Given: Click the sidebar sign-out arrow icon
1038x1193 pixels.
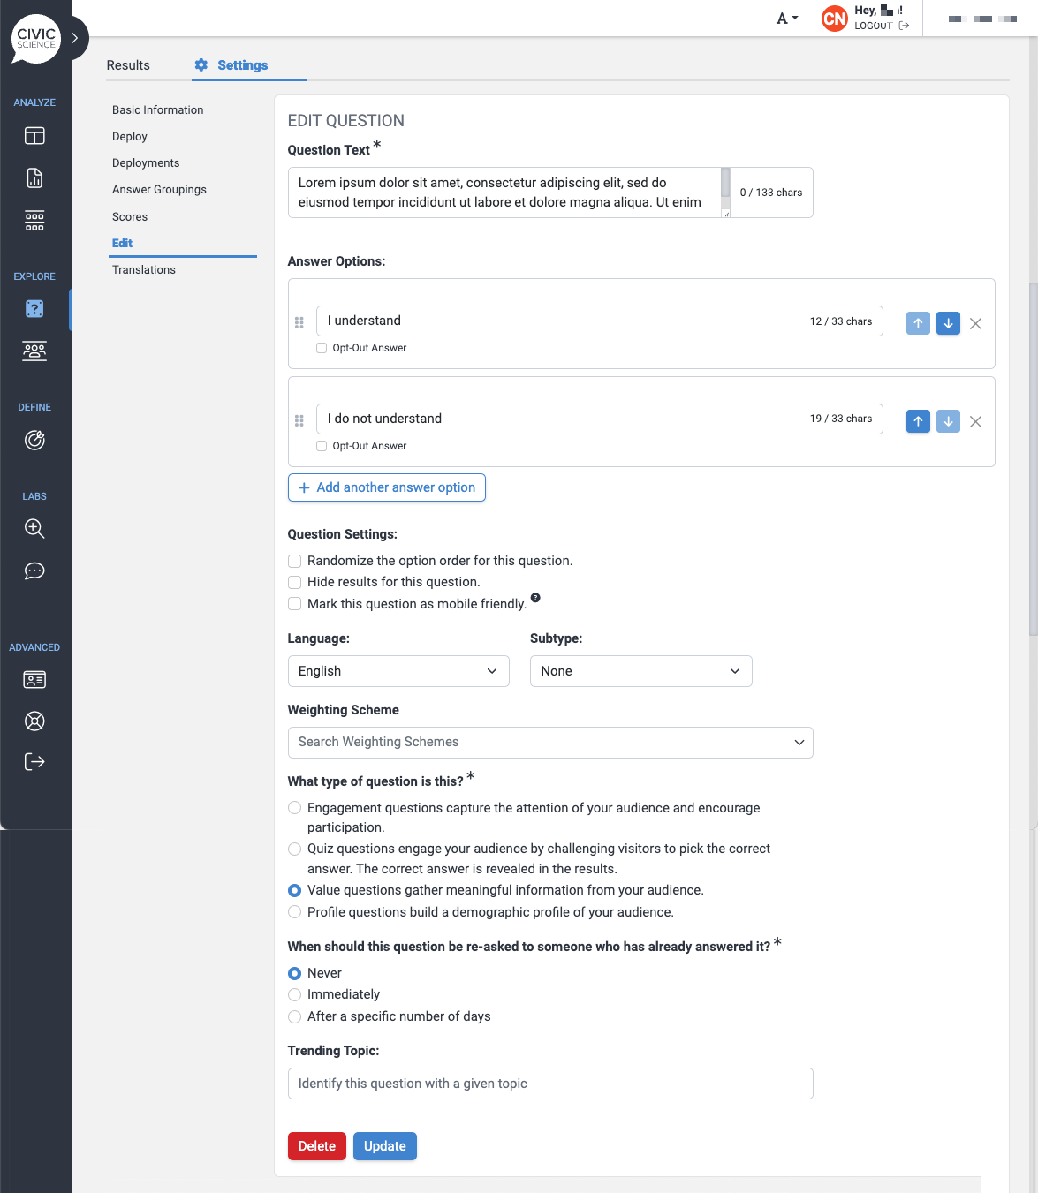Looking at the screenshot, I should (x=34, y=762).
